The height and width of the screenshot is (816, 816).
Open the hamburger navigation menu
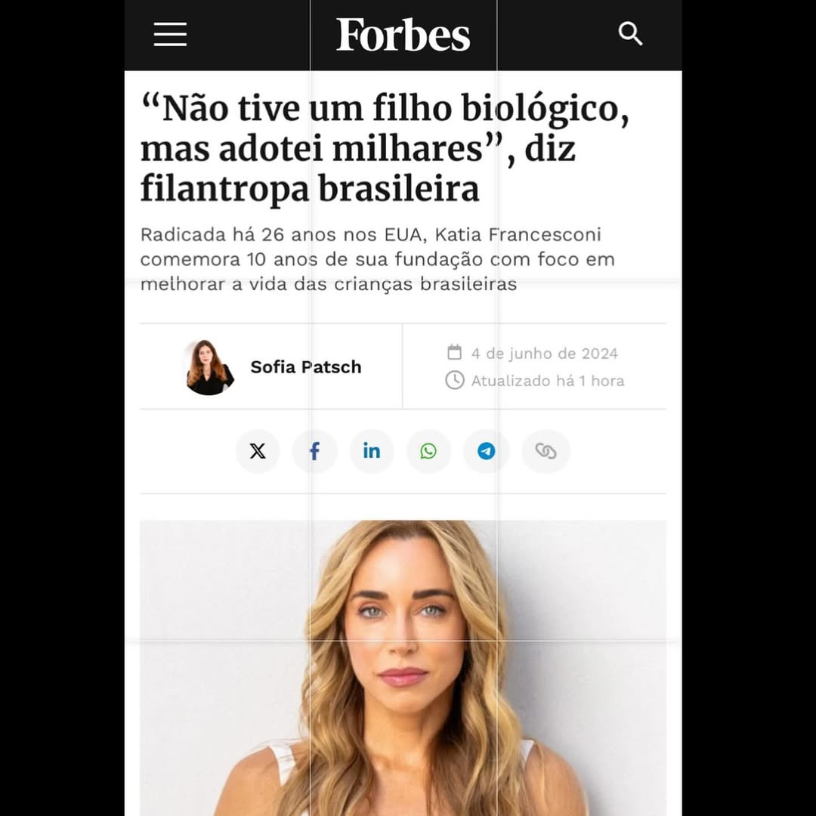point(170,34)
